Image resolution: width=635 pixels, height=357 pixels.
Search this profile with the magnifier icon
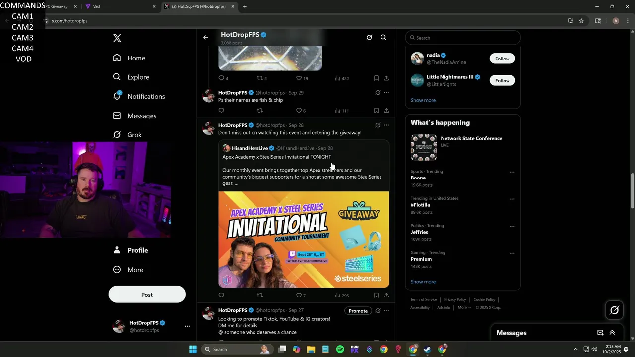coord(383,37)
